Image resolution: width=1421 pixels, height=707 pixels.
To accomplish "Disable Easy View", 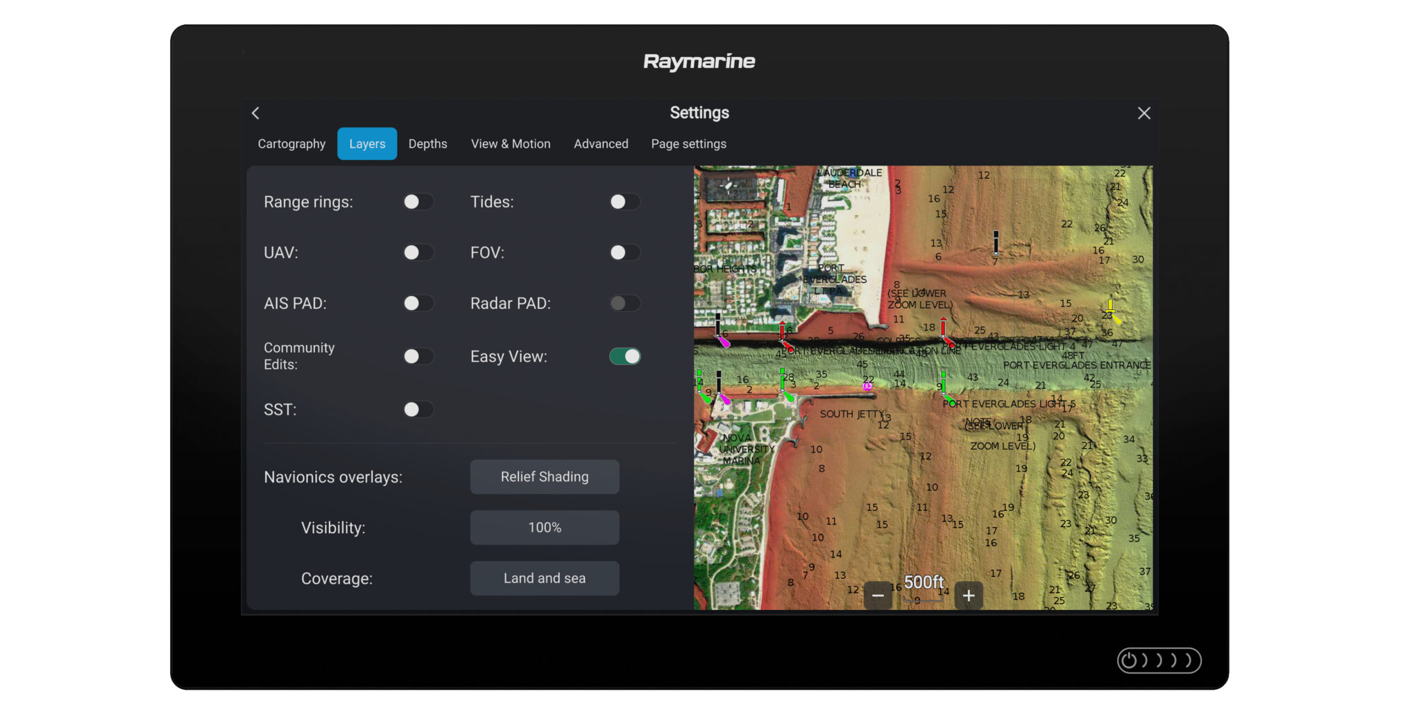I will [623, 356].
